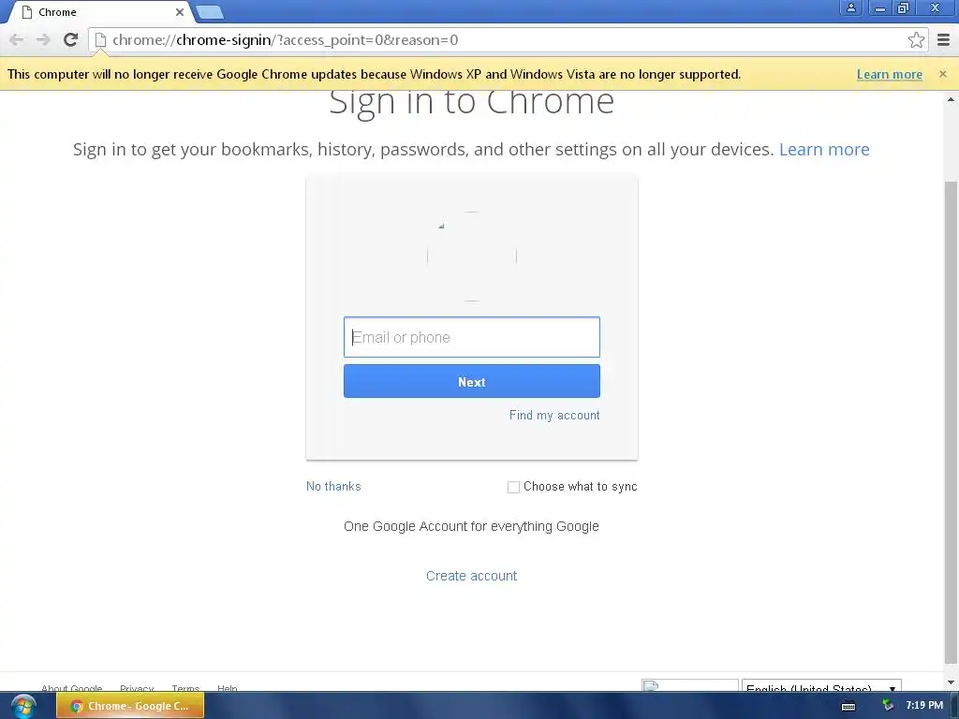Reload the chrome-signin page
This screenshot has height=719, width=959.
pos(70,39)
